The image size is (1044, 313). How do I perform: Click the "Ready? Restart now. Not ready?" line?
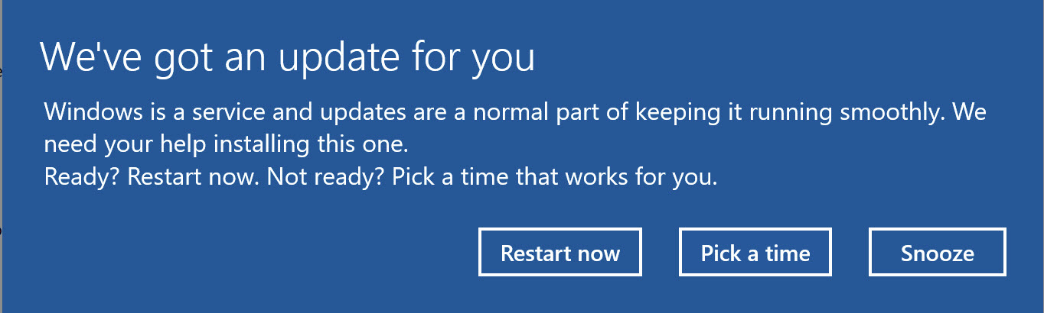[380, 177]
